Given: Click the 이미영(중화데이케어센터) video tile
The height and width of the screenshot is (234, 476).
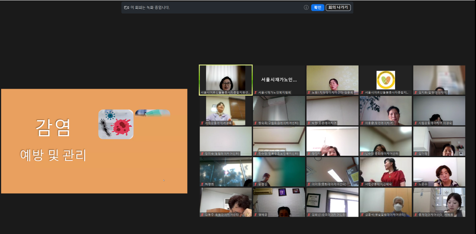Looking at the screenshot, I should [x=332, y=171].
